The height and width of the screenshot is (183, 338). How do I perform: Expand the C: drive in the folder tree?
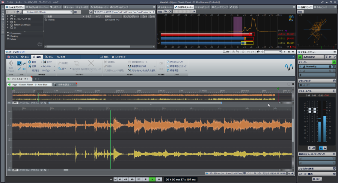click(x=8, y=16)
